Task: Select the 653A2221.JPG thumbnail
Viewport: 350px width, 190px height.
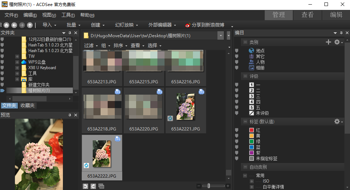Action: coord(185,110)
